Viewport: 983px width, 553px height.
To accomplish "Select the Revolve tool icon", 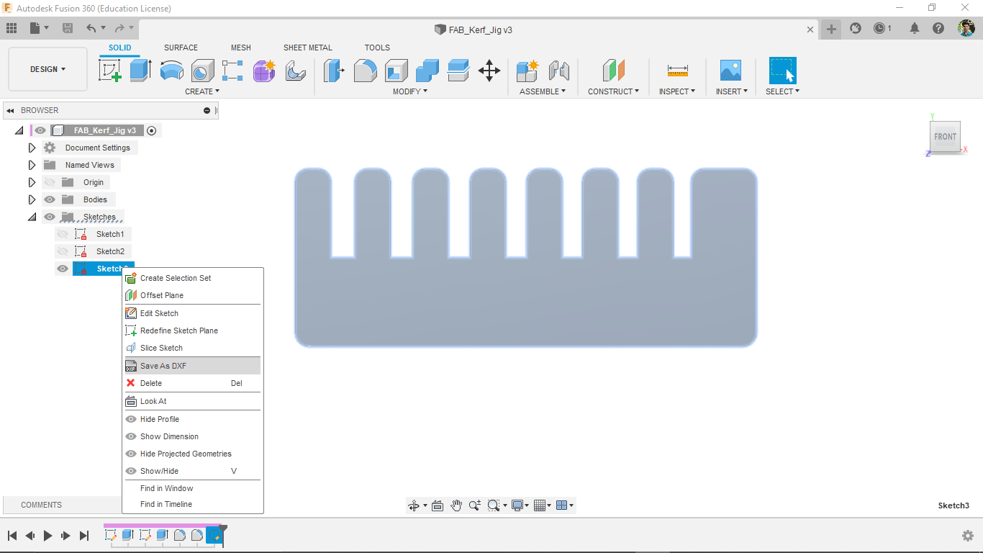I will click(171, 71).
